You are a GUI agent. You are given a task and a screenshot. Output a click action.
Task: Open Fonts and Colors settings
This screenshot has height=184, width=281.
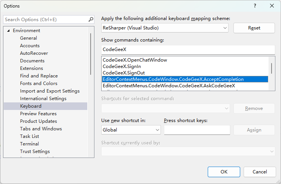[x=39, y=83]
